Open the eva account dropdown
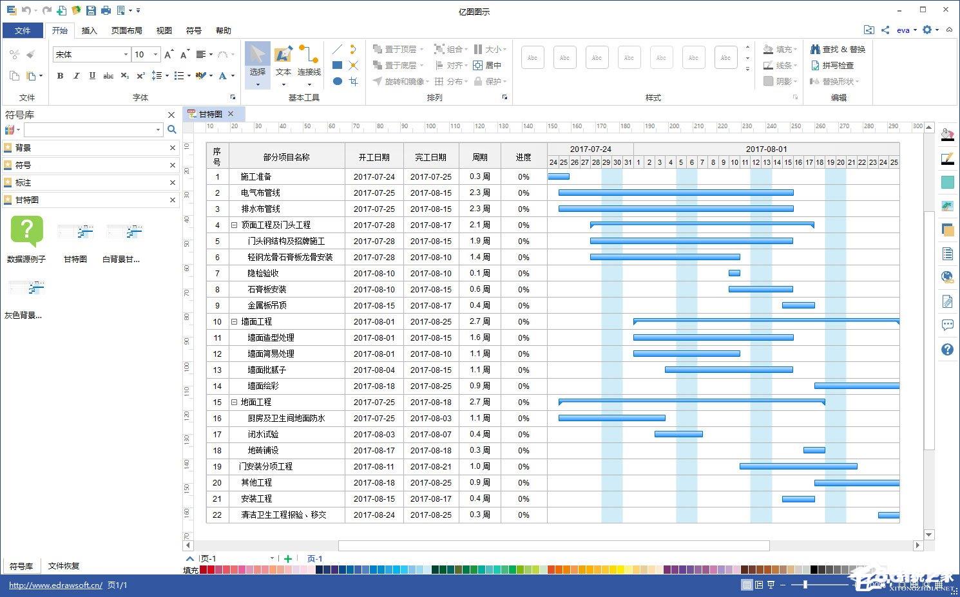This screenshot has height=597, width=960. pyautogui.click(x=907, y=30)
